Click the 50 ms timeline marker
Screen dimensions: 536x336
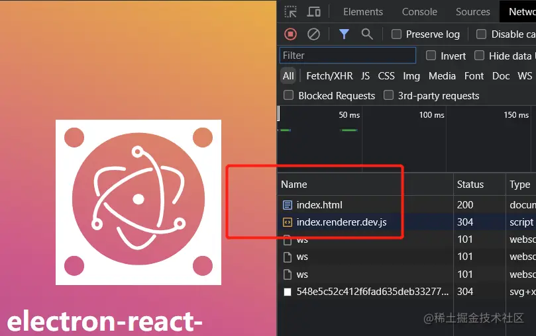349,115
